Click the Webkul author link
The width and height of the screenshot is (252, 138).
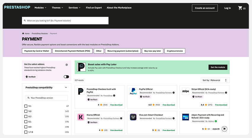point(211,121)
